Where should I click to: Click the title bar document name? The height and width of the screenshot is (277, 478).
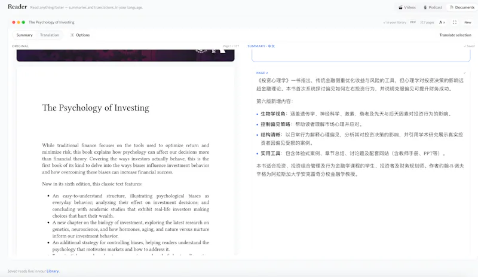(51, 22)
